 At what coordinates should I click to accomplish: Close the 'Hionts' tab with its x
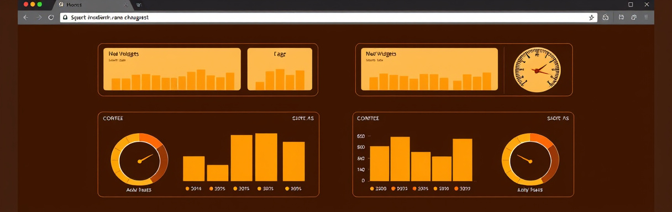pyautogui.click(x=126, y=4)
